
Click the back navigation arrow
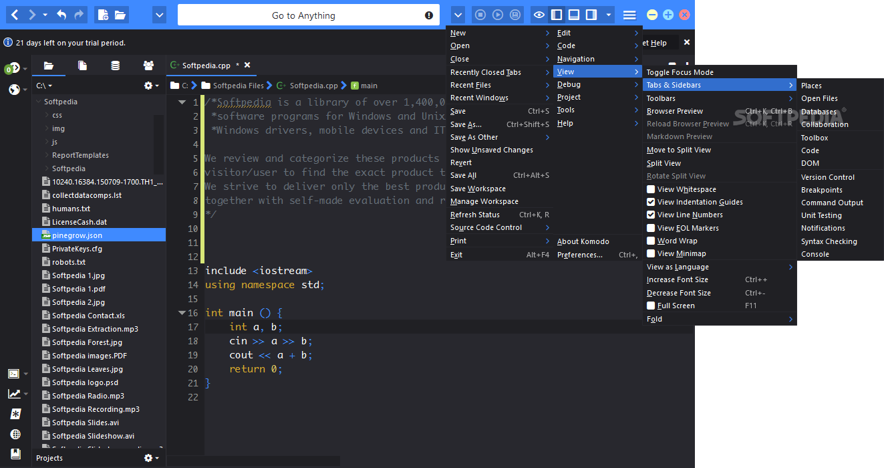click(x=15, y=15)
